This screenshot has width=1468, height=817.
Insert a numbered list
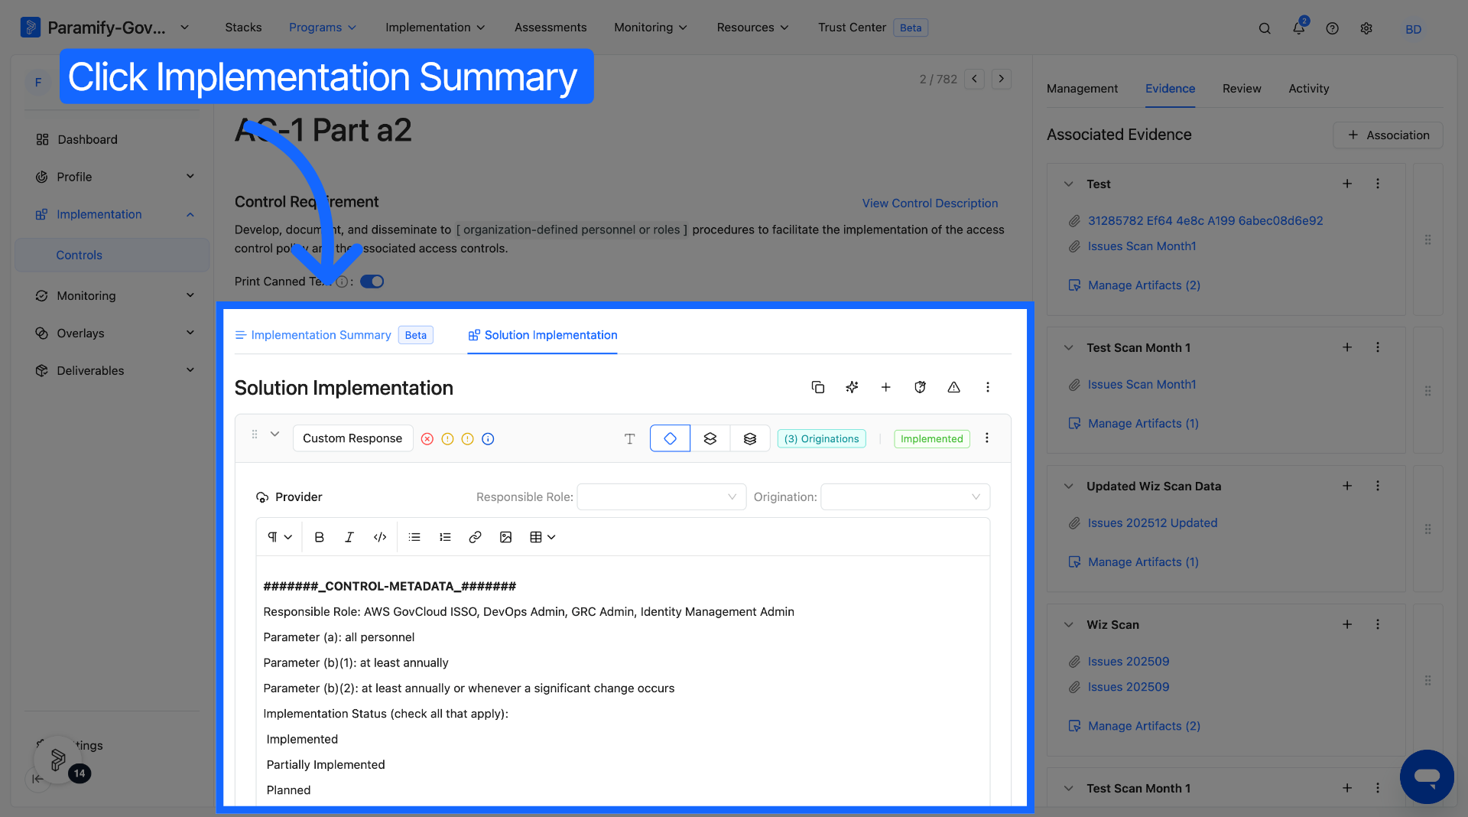(445, 537)
